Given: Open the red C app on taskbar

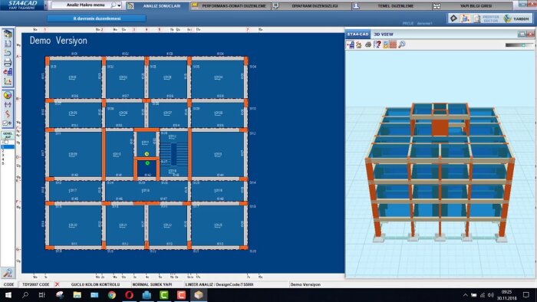Looking at the screenshot, I should pyautogui.click(x=181, y=295).
